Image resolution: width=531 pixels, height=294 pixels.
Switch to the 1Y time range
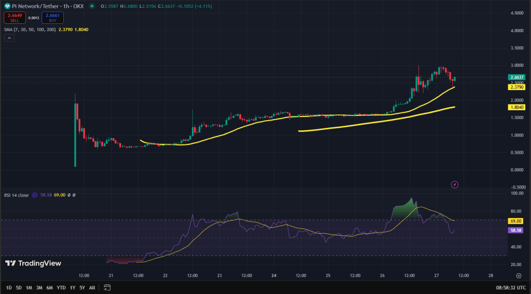click(x=73, y=288)
